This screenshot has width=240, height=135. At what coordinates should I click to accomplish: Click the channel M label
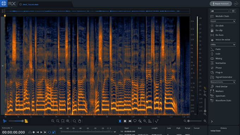[x=2, y=66]
